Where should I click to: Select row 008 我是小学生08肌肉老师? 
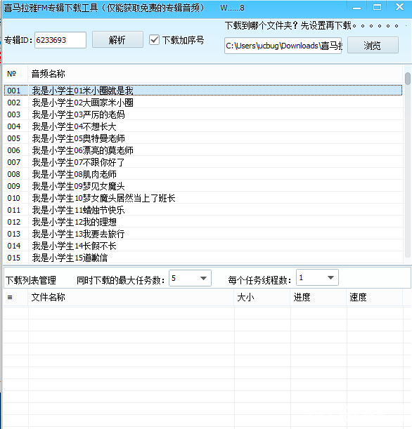203,174
